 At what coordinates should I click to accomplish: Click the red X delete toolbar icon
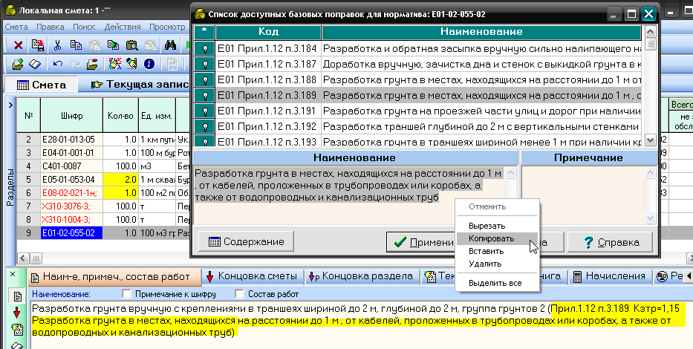pyautogui.click(x=19, y=45)
